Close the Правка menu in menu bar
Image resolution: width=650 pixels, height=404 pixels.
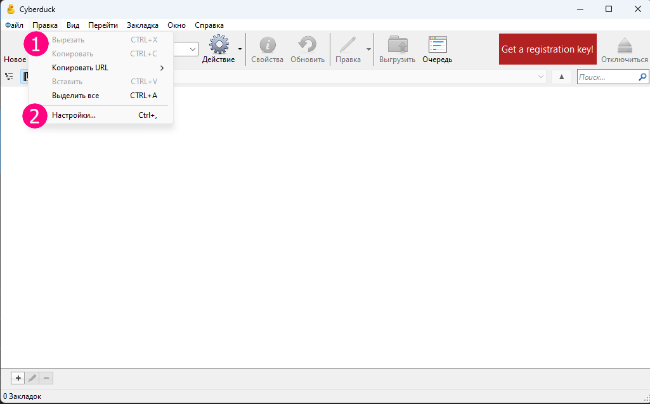45,25
